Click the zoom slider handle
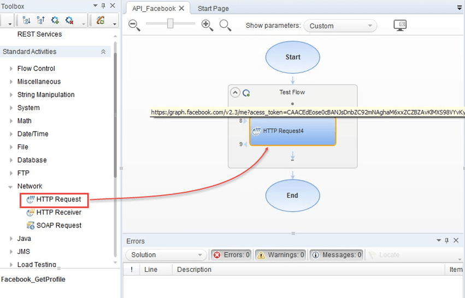The image size is (465, 298). [x=170, y=23]
